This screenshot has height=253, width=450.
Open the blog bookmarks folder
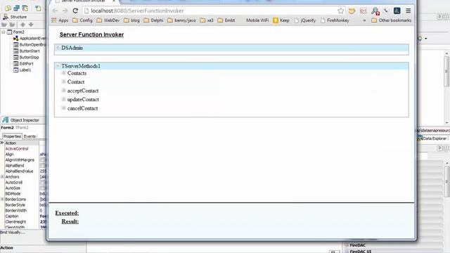(x=131, y=20)
